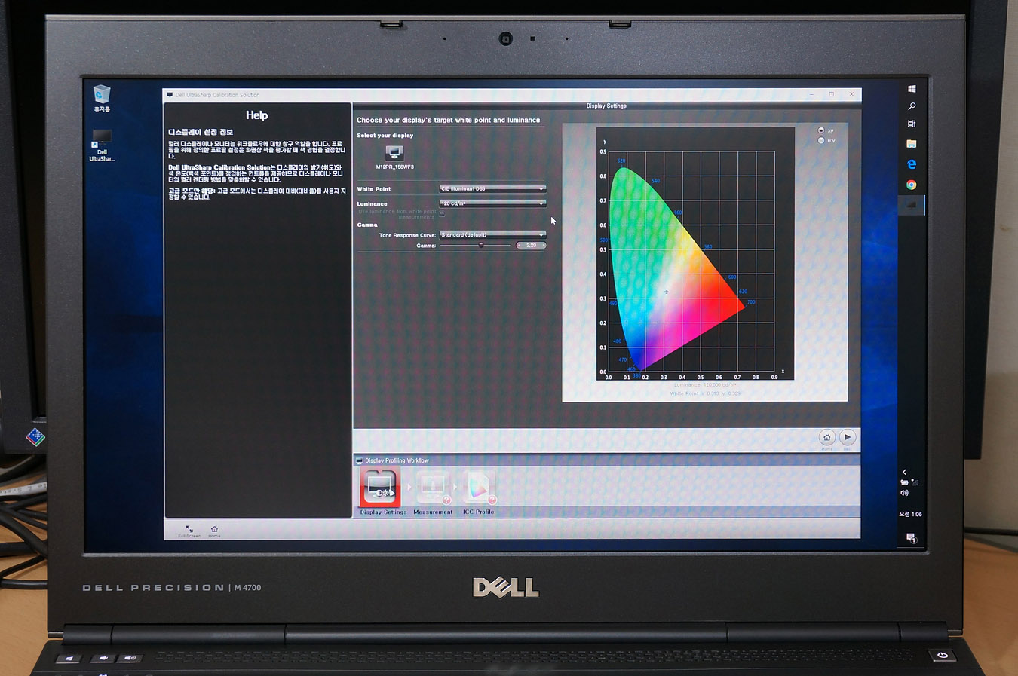Open the battery status tray icon
The height and width of the screenshot is (676, 1018).
[904, 482]
